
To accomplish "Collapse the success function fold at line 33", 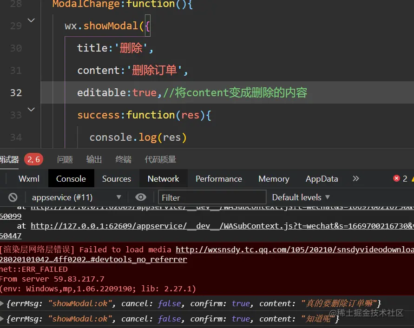I will pyautogui.click(x=31, y=109).
